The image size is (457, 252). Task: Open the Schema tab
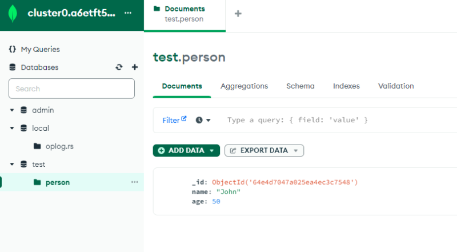300,86
